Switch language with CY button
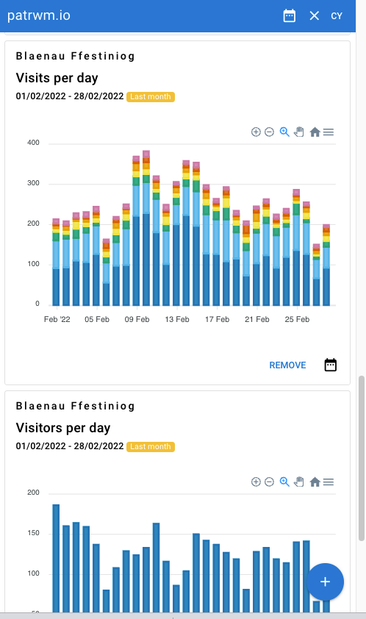 [337, 15]
